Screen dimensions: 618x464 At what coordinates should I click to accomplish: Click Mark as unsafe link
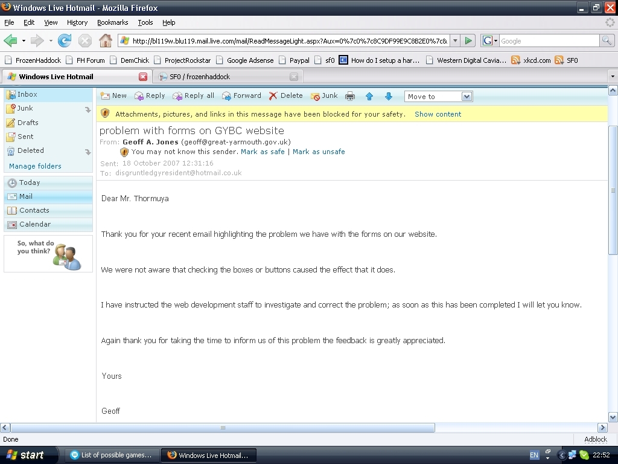(x=319, y=152)
